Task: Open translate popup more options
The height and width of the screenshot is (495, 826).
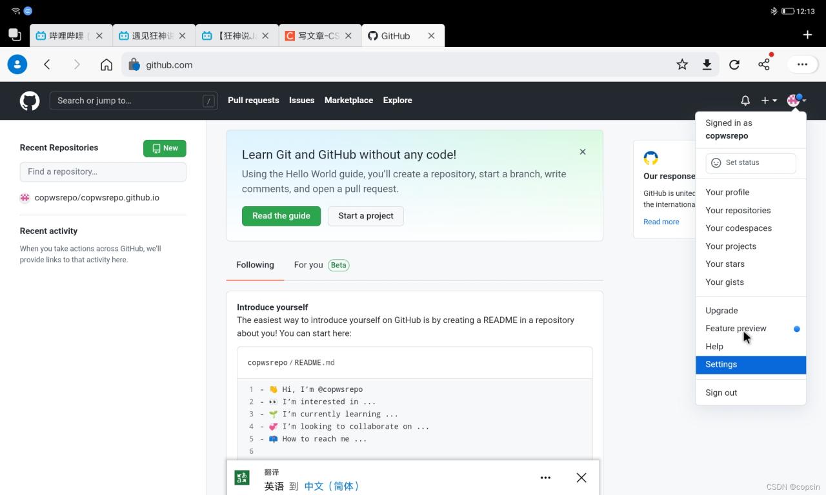Action: point(545,478)
